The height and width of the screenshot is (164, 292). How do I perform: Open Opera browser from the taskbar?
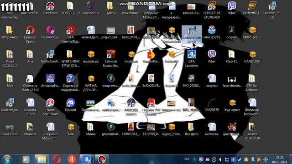57,159
